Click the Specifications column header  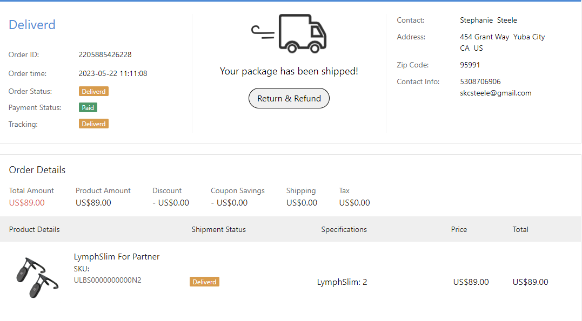(344, 229)
